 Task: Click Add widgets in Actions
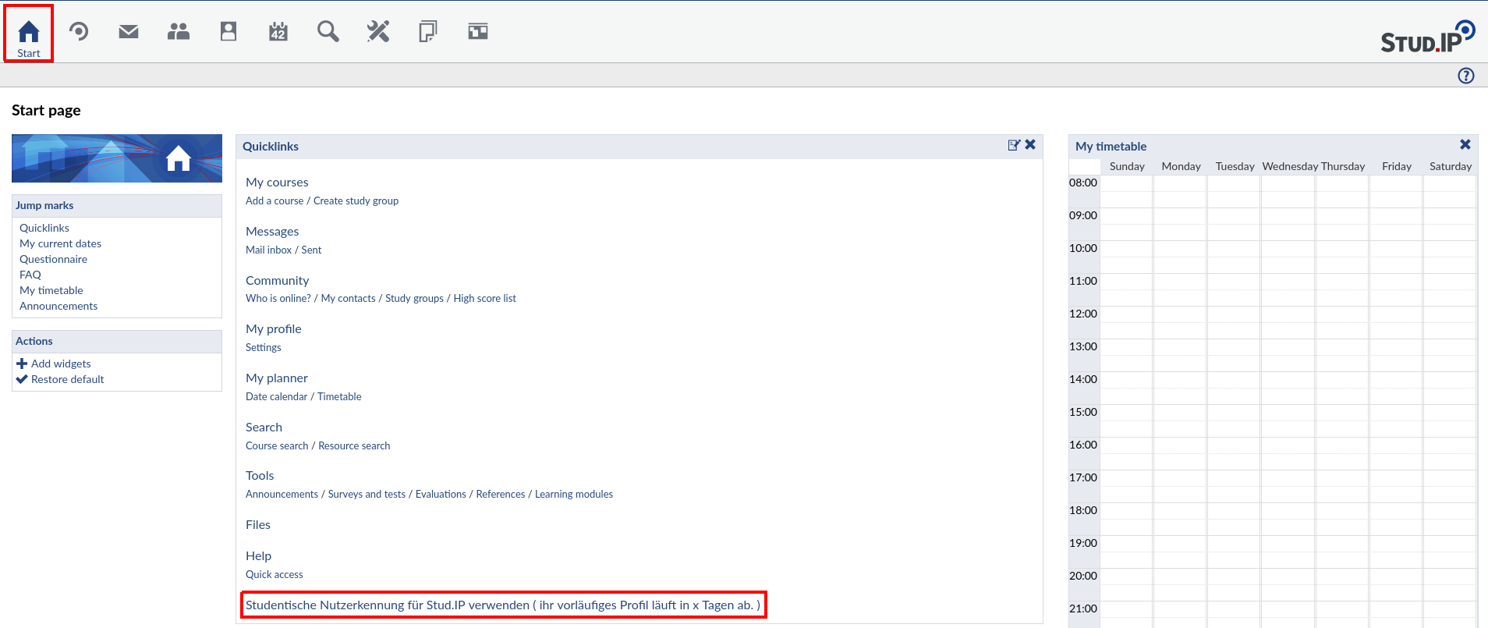[61, 364]
